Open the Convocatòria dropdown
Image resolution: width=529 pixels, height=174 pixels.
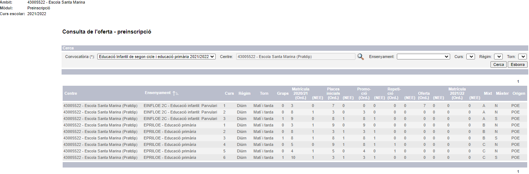(156, 57)
